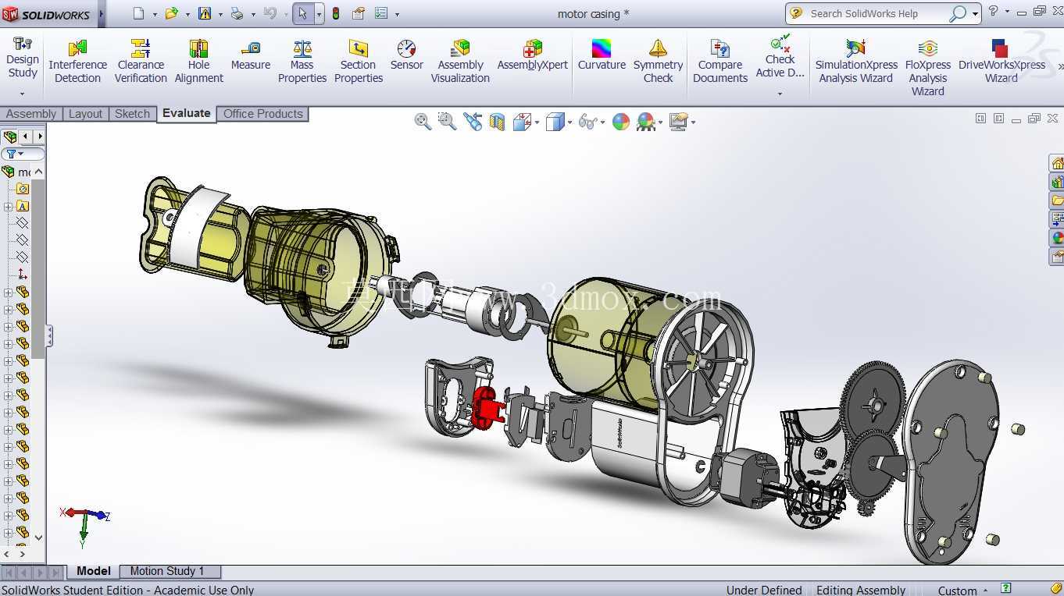Open the File Explorer task pane tab

[x=1057, y=200]
